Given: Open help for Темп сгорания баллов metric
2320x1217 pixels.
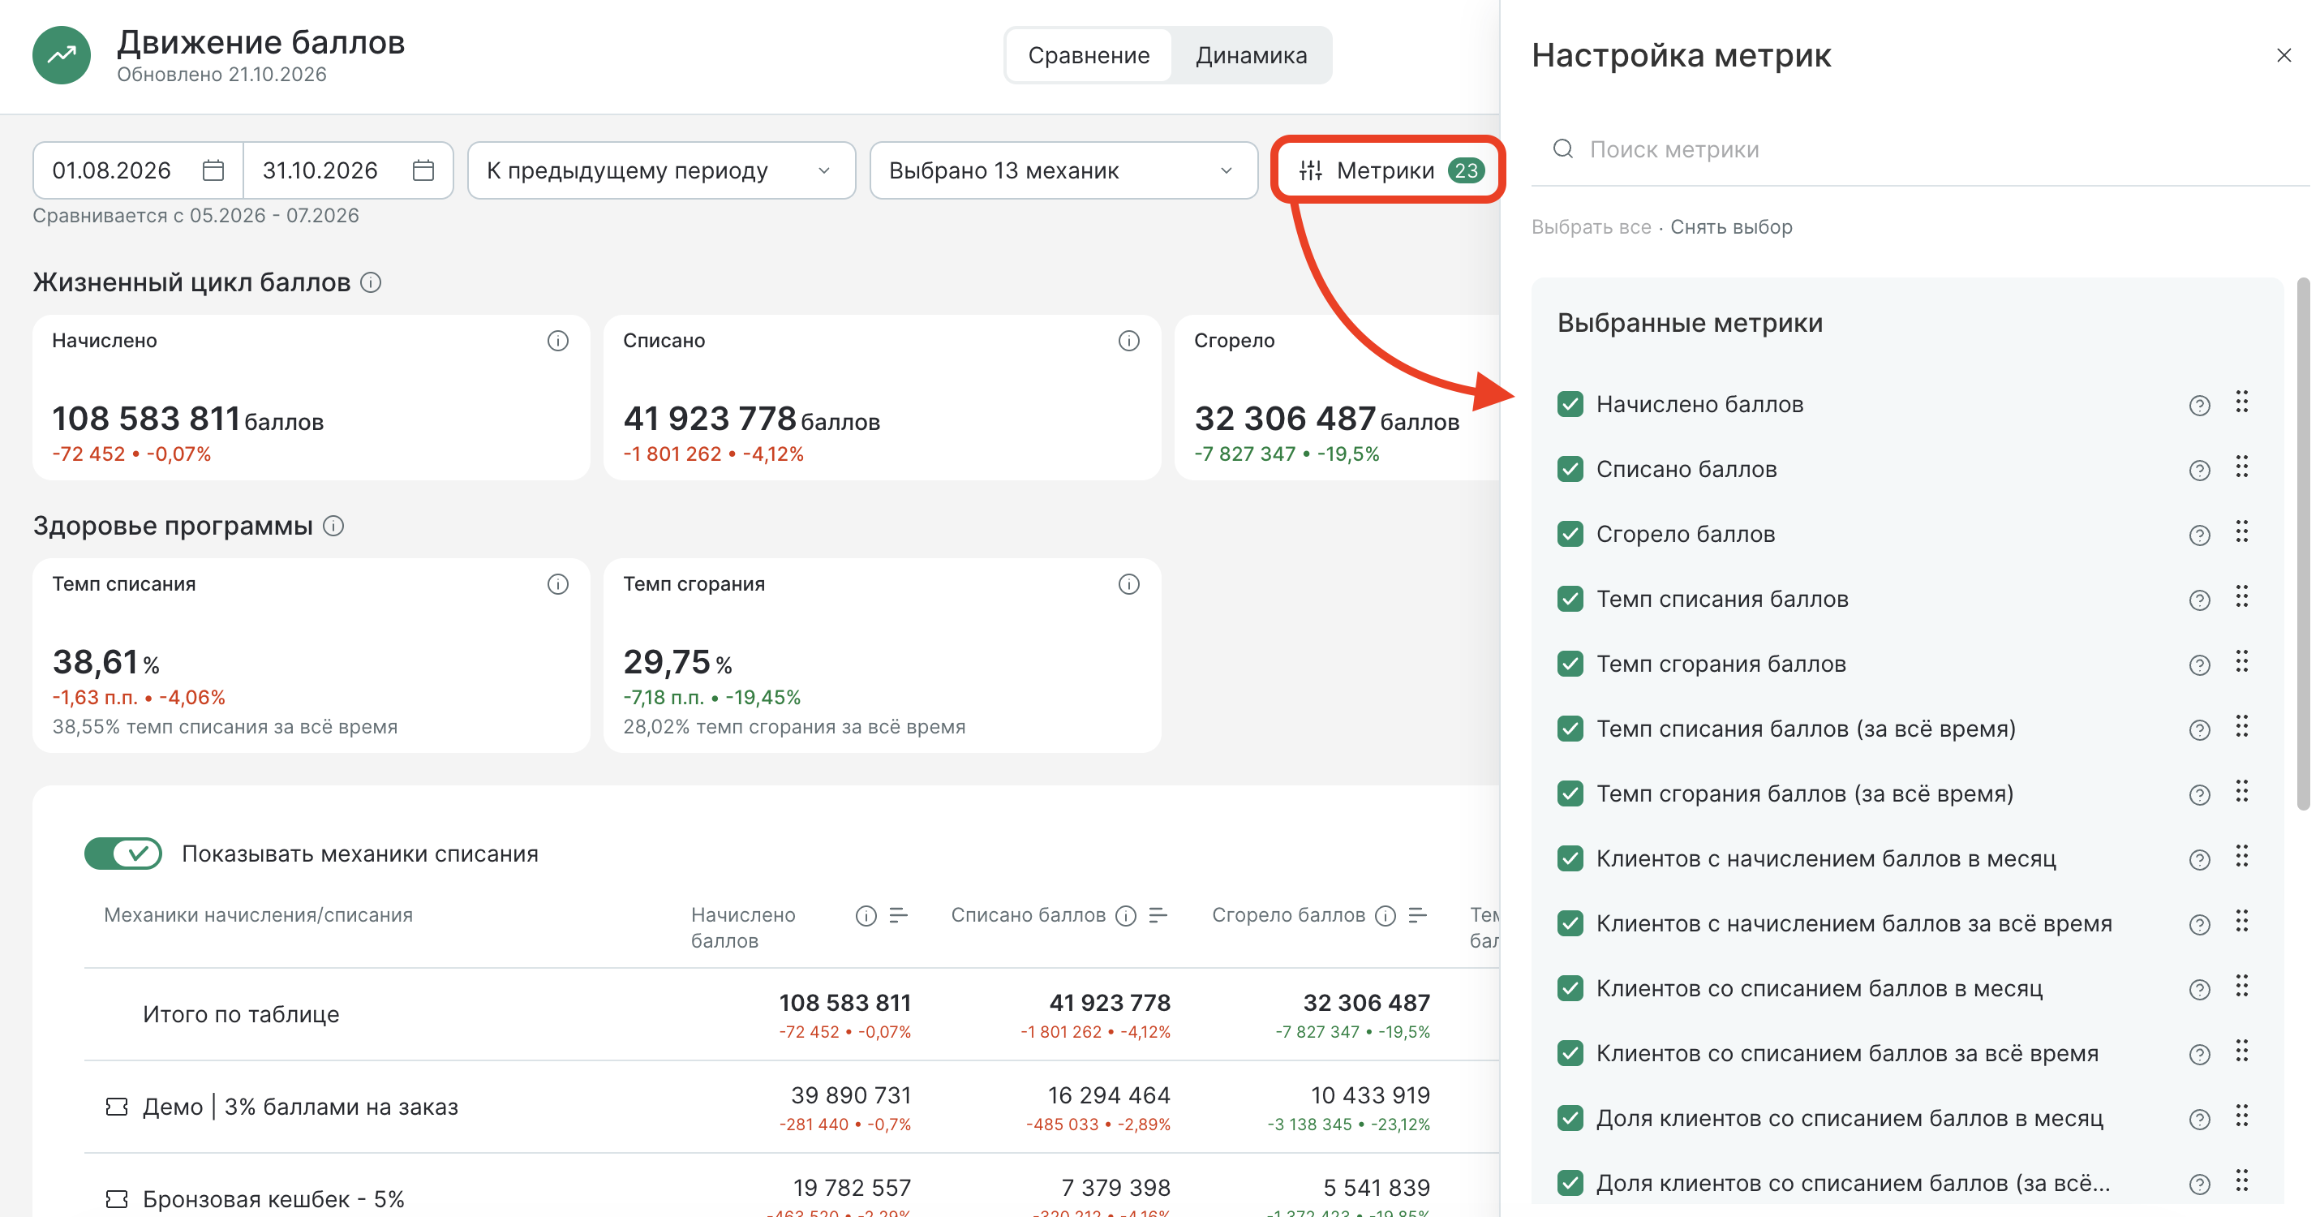Looking at the screenshot, I should pos(2199,664).
